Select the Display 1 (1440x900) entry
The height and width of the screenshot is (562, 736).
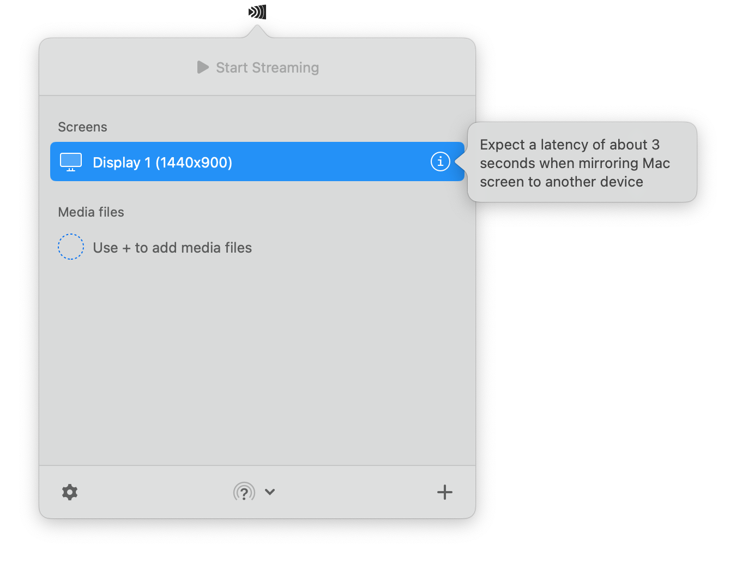tap(218, 162)
